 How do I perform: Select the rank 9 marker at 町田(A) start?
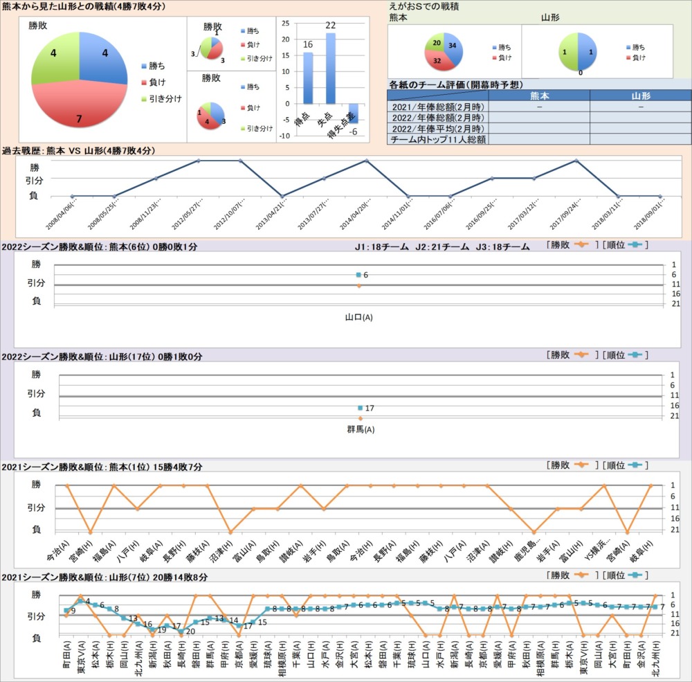pos(66,610)
